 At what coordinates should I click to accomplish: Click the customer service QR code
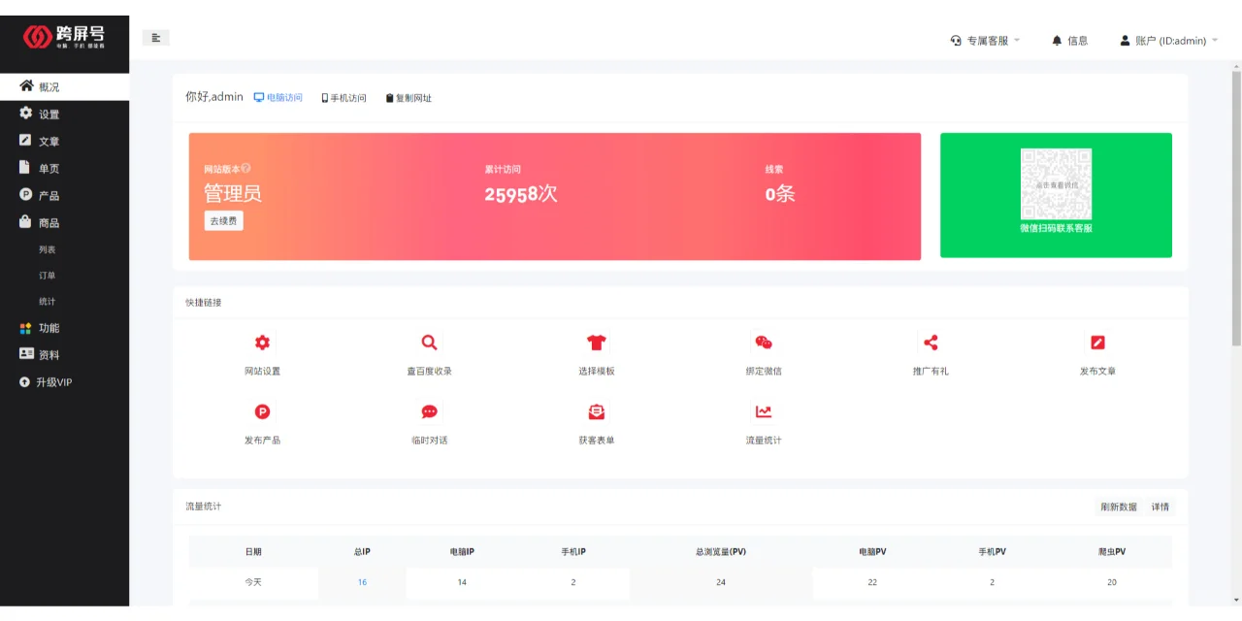click(x=1055, y=182)
